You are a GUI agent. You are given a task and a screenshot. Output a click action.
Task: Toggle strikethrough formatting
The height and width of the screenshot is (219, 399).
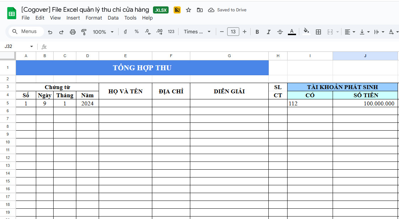(280, 32)
